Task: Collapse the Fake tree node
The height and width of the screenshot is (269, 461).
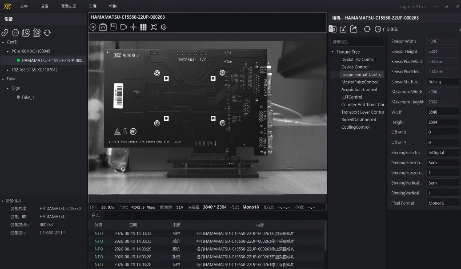Action: coord(3,79)
